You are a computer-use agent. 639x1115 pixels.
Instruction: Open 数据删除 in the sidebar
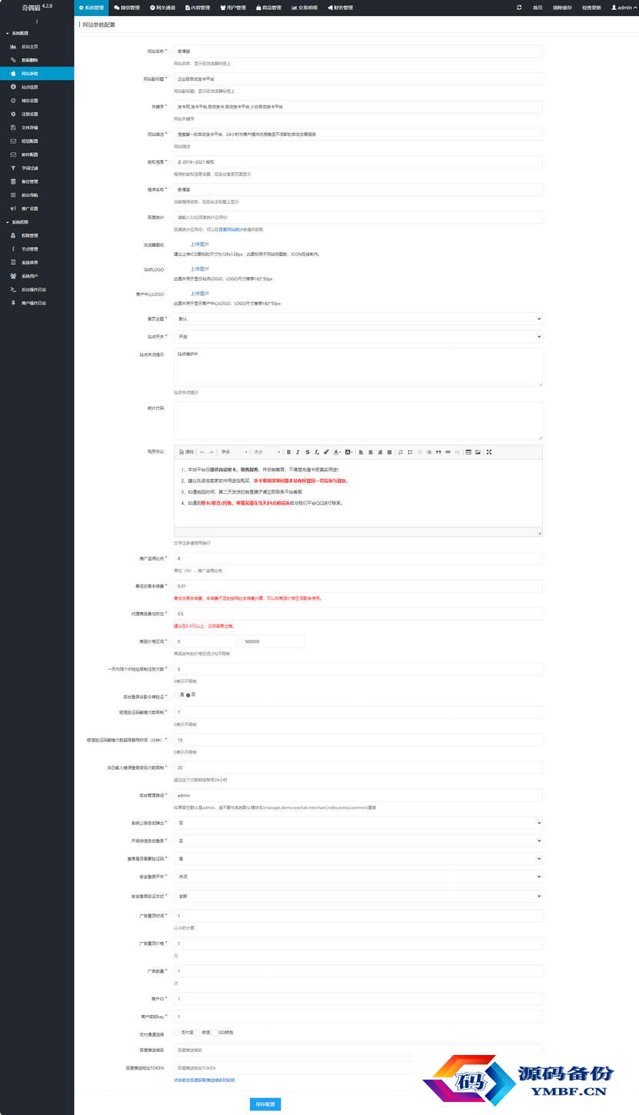(x=37, y=60)
